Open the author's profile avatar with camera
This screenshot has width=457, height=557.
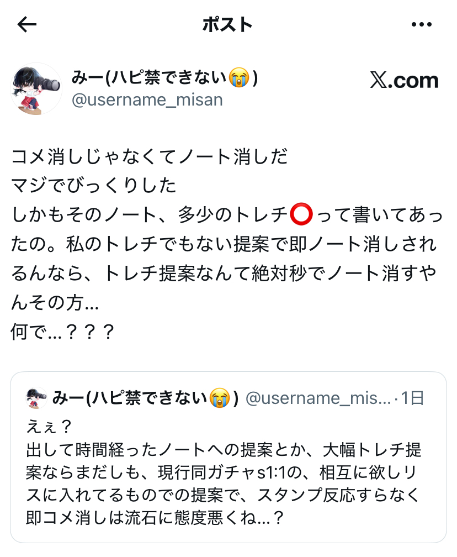point(36,89)
